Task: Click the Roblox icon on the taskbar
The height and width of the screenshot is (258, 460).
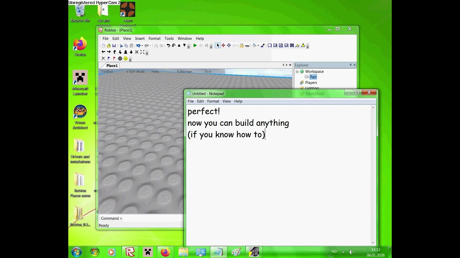Action: point(130,252)
